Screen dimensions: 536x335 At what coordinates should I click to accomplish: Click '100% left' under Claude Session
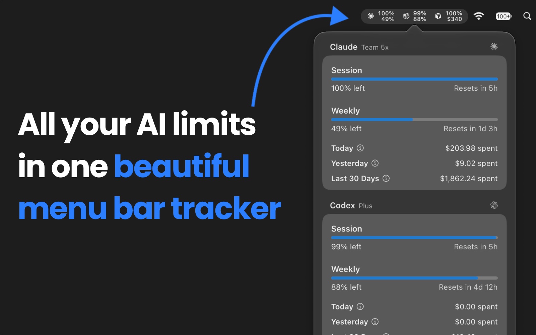click(348, 88)
